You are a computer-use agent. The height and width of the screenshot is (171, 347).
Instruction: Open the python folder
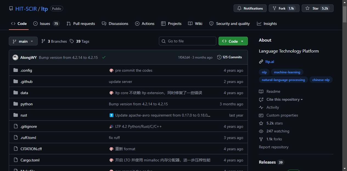(x=27, y=104)
